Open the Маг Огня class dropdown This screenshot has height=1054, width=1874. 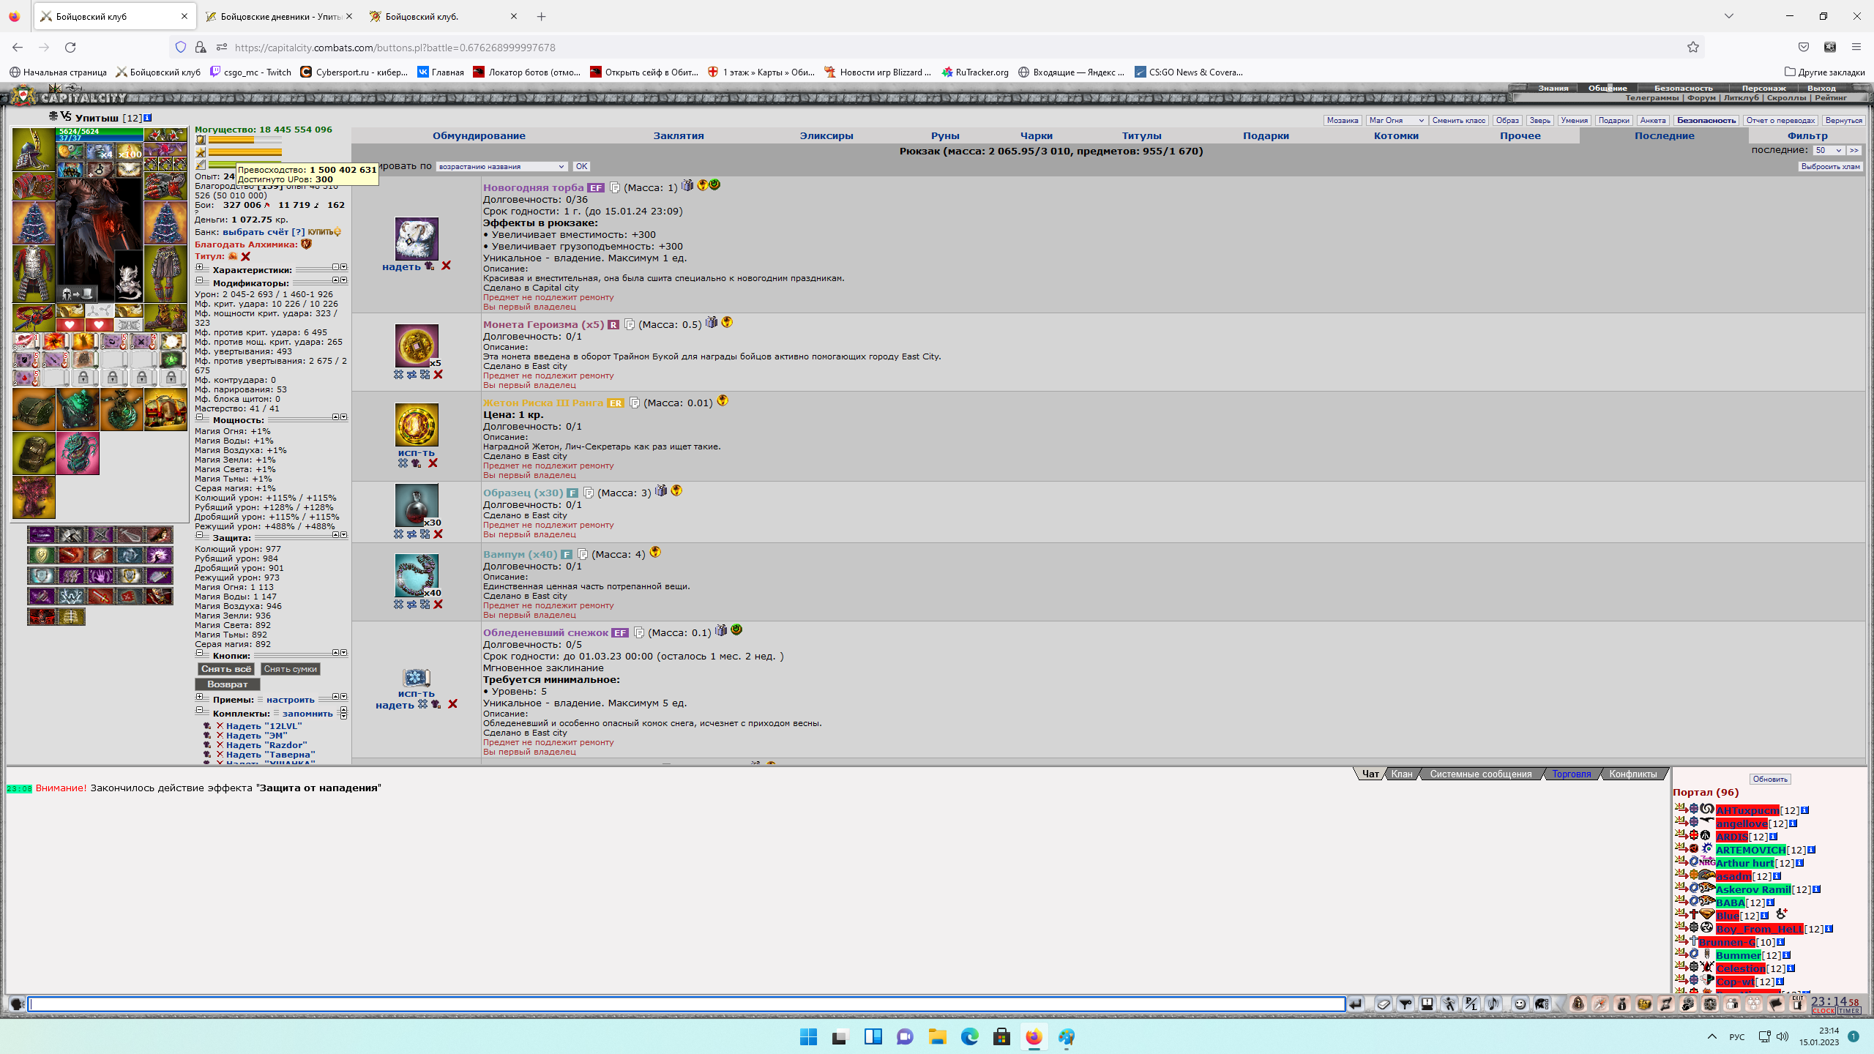coord(1396,120)
